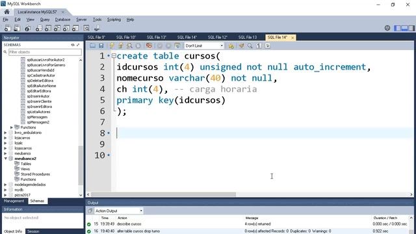Toggle display of invisible characters
Screen dimensions: 416x234
[x=259, y=45]
